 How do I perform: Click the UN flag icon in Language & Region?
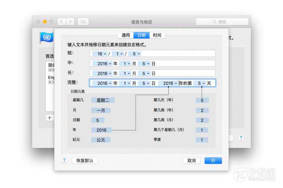pyautogui.click(x=47, y=37)
